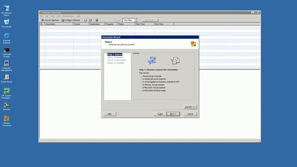Click second round toolbar icon before grid icon
The image size is (297, 167).
90,20
